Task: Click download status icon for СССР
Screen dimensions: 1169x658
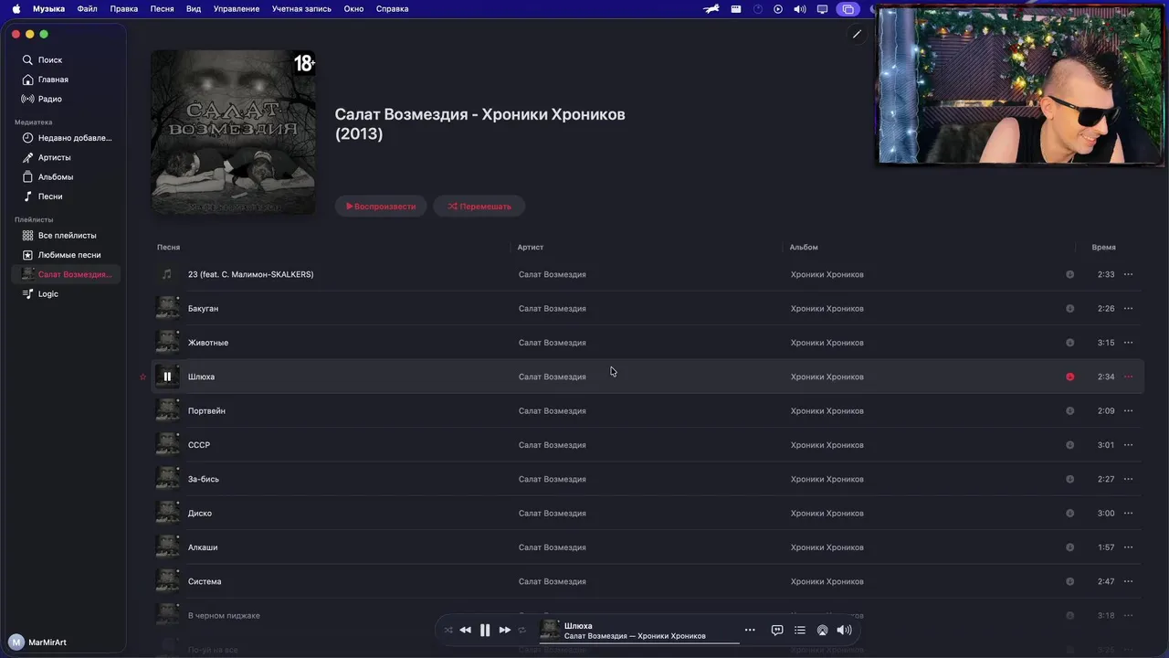Action: pyautogui.click(x=1070, y=445)
